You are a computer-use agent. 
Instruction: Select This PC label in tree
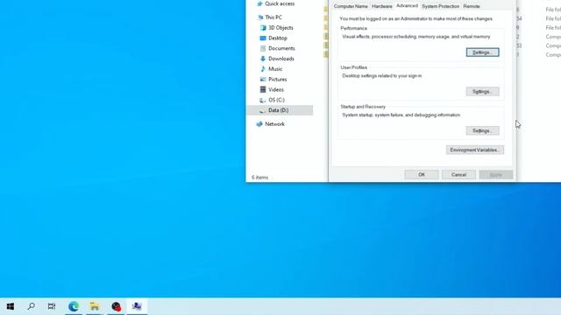pos(273,17)
